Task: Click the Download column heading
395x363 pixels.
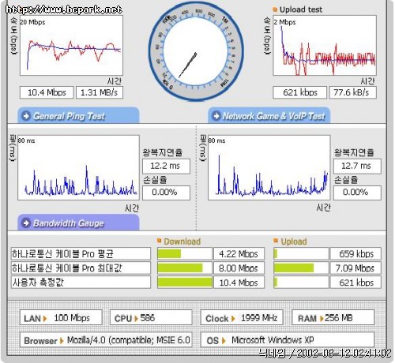Action: (x=182, y=241)
